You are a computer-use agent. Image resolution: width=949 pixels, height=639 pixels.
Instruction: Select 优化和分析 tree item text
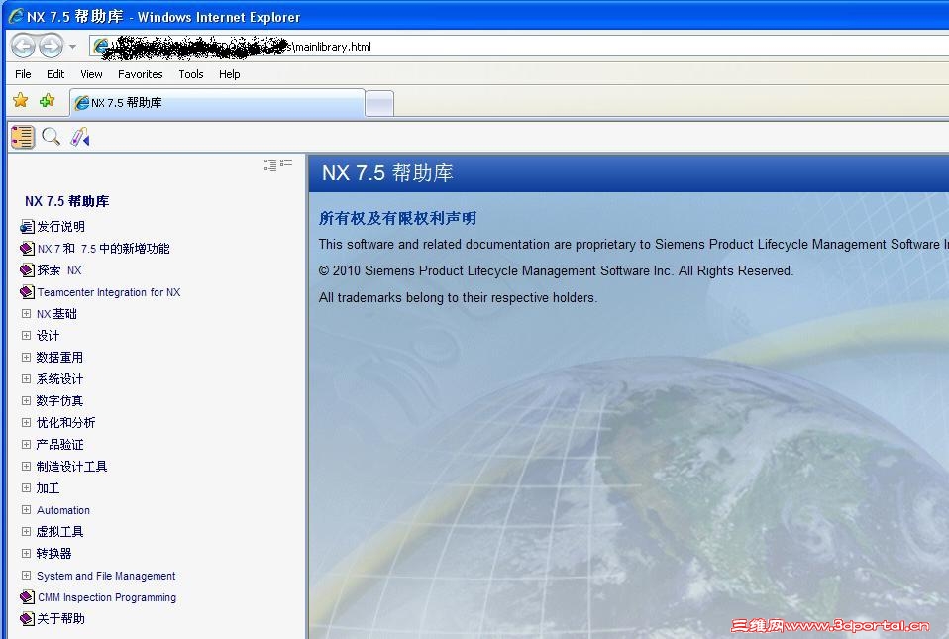(x=66, y=422)
